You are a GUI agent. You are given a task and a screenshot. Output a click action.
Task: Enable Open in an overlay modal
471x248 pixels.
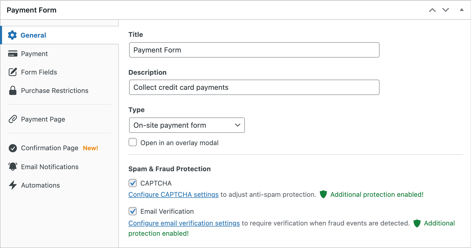(x=133, y=142)
